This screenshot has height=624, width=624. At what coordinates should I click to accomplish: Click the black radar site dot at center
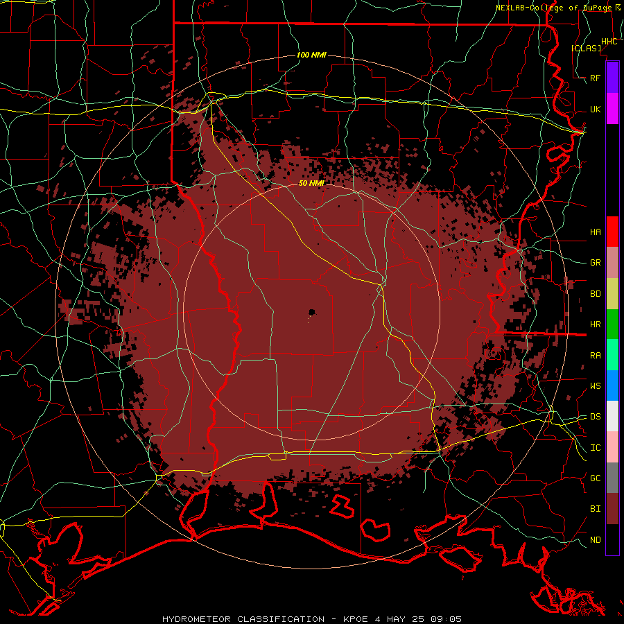click(x=312, y=312)
